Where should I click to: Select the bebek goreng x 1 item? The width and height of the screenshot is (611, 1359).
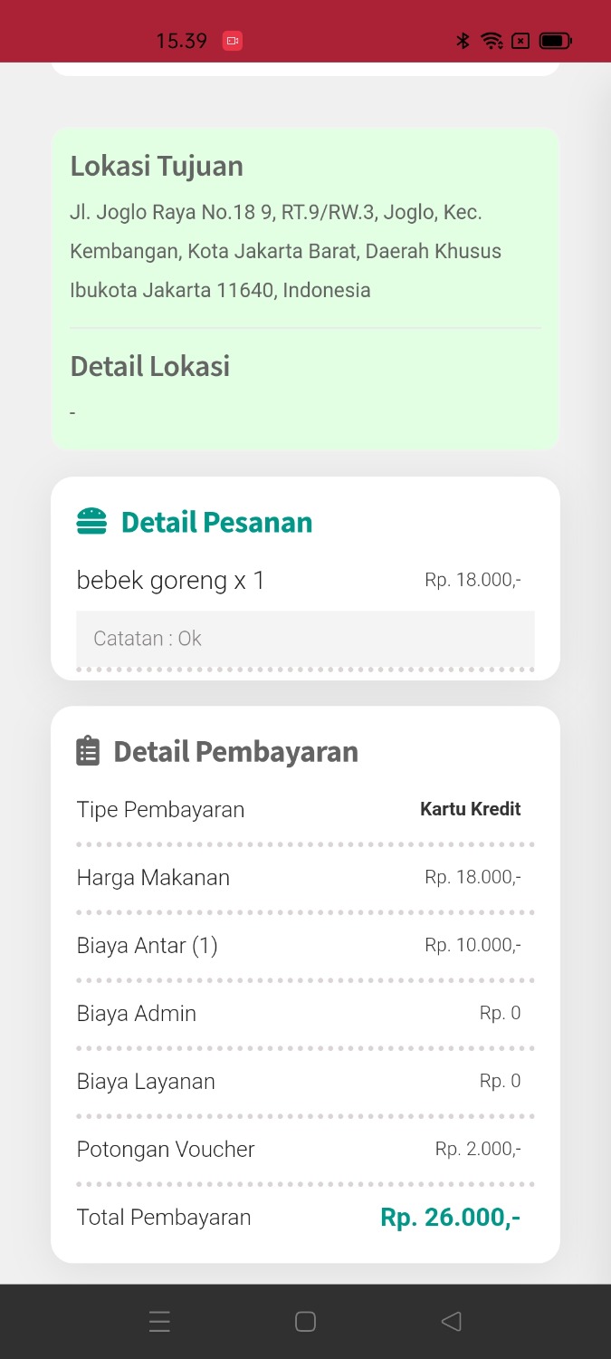171,580
